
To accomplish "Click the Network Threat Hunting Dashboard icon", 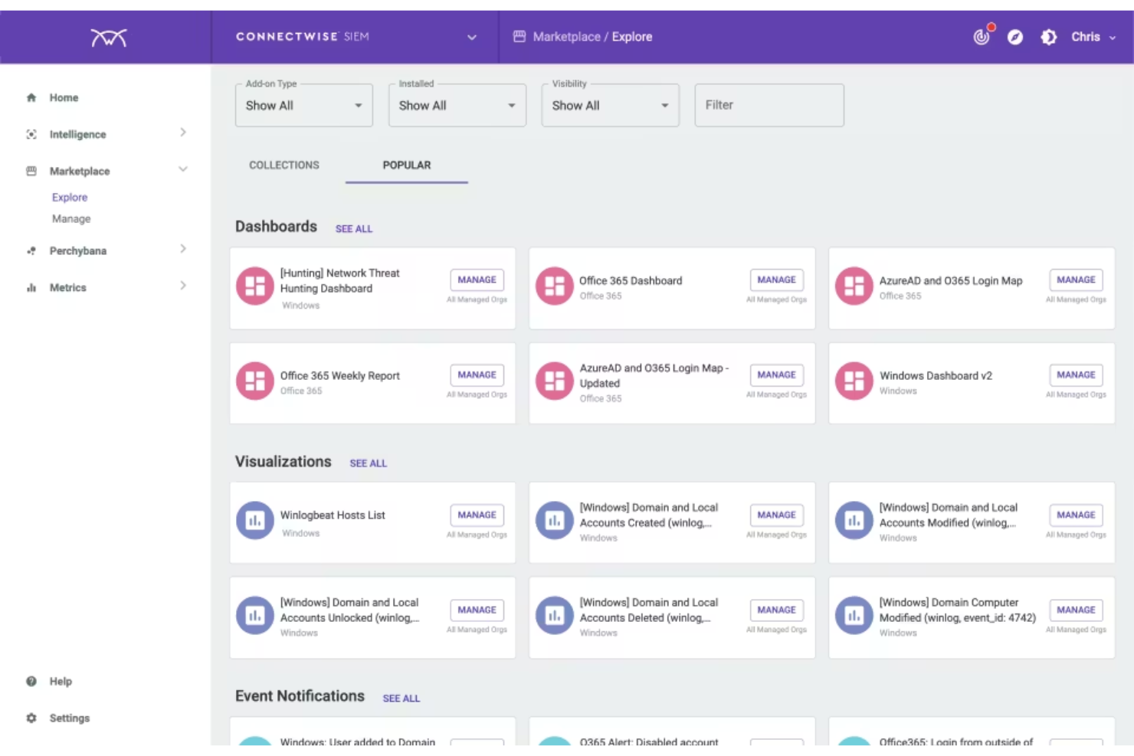I will click(x=255, y=286).
